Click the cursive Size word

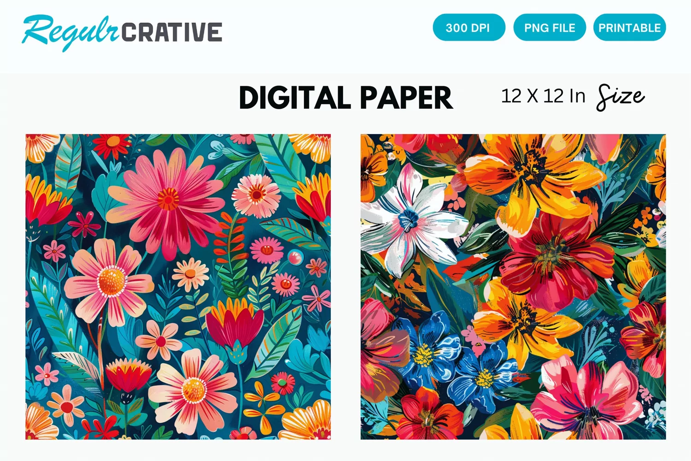(x=621, y=97)
